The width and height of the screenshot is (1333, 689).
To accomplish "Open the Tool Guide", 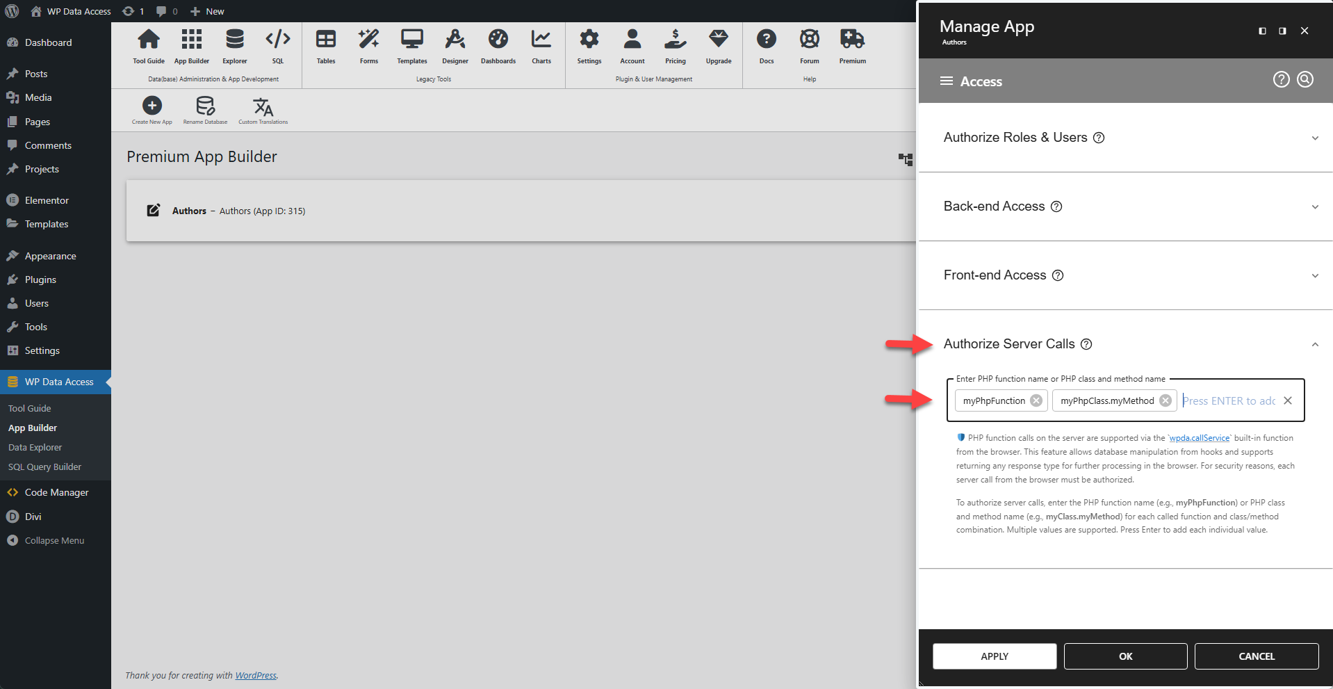I will click(148, 45).
